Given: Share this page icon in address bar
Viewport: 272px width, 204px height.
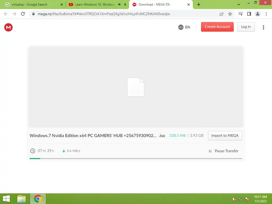Looking at the screenshot, I should click(222, 14).
